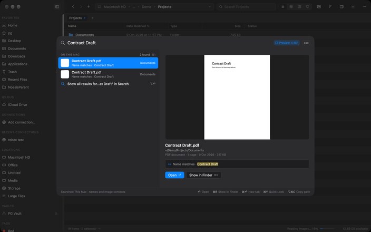Click Projects in the path bar
This screenshot has width=371, height=232.
pyautogui.click(x=164, y=7)
